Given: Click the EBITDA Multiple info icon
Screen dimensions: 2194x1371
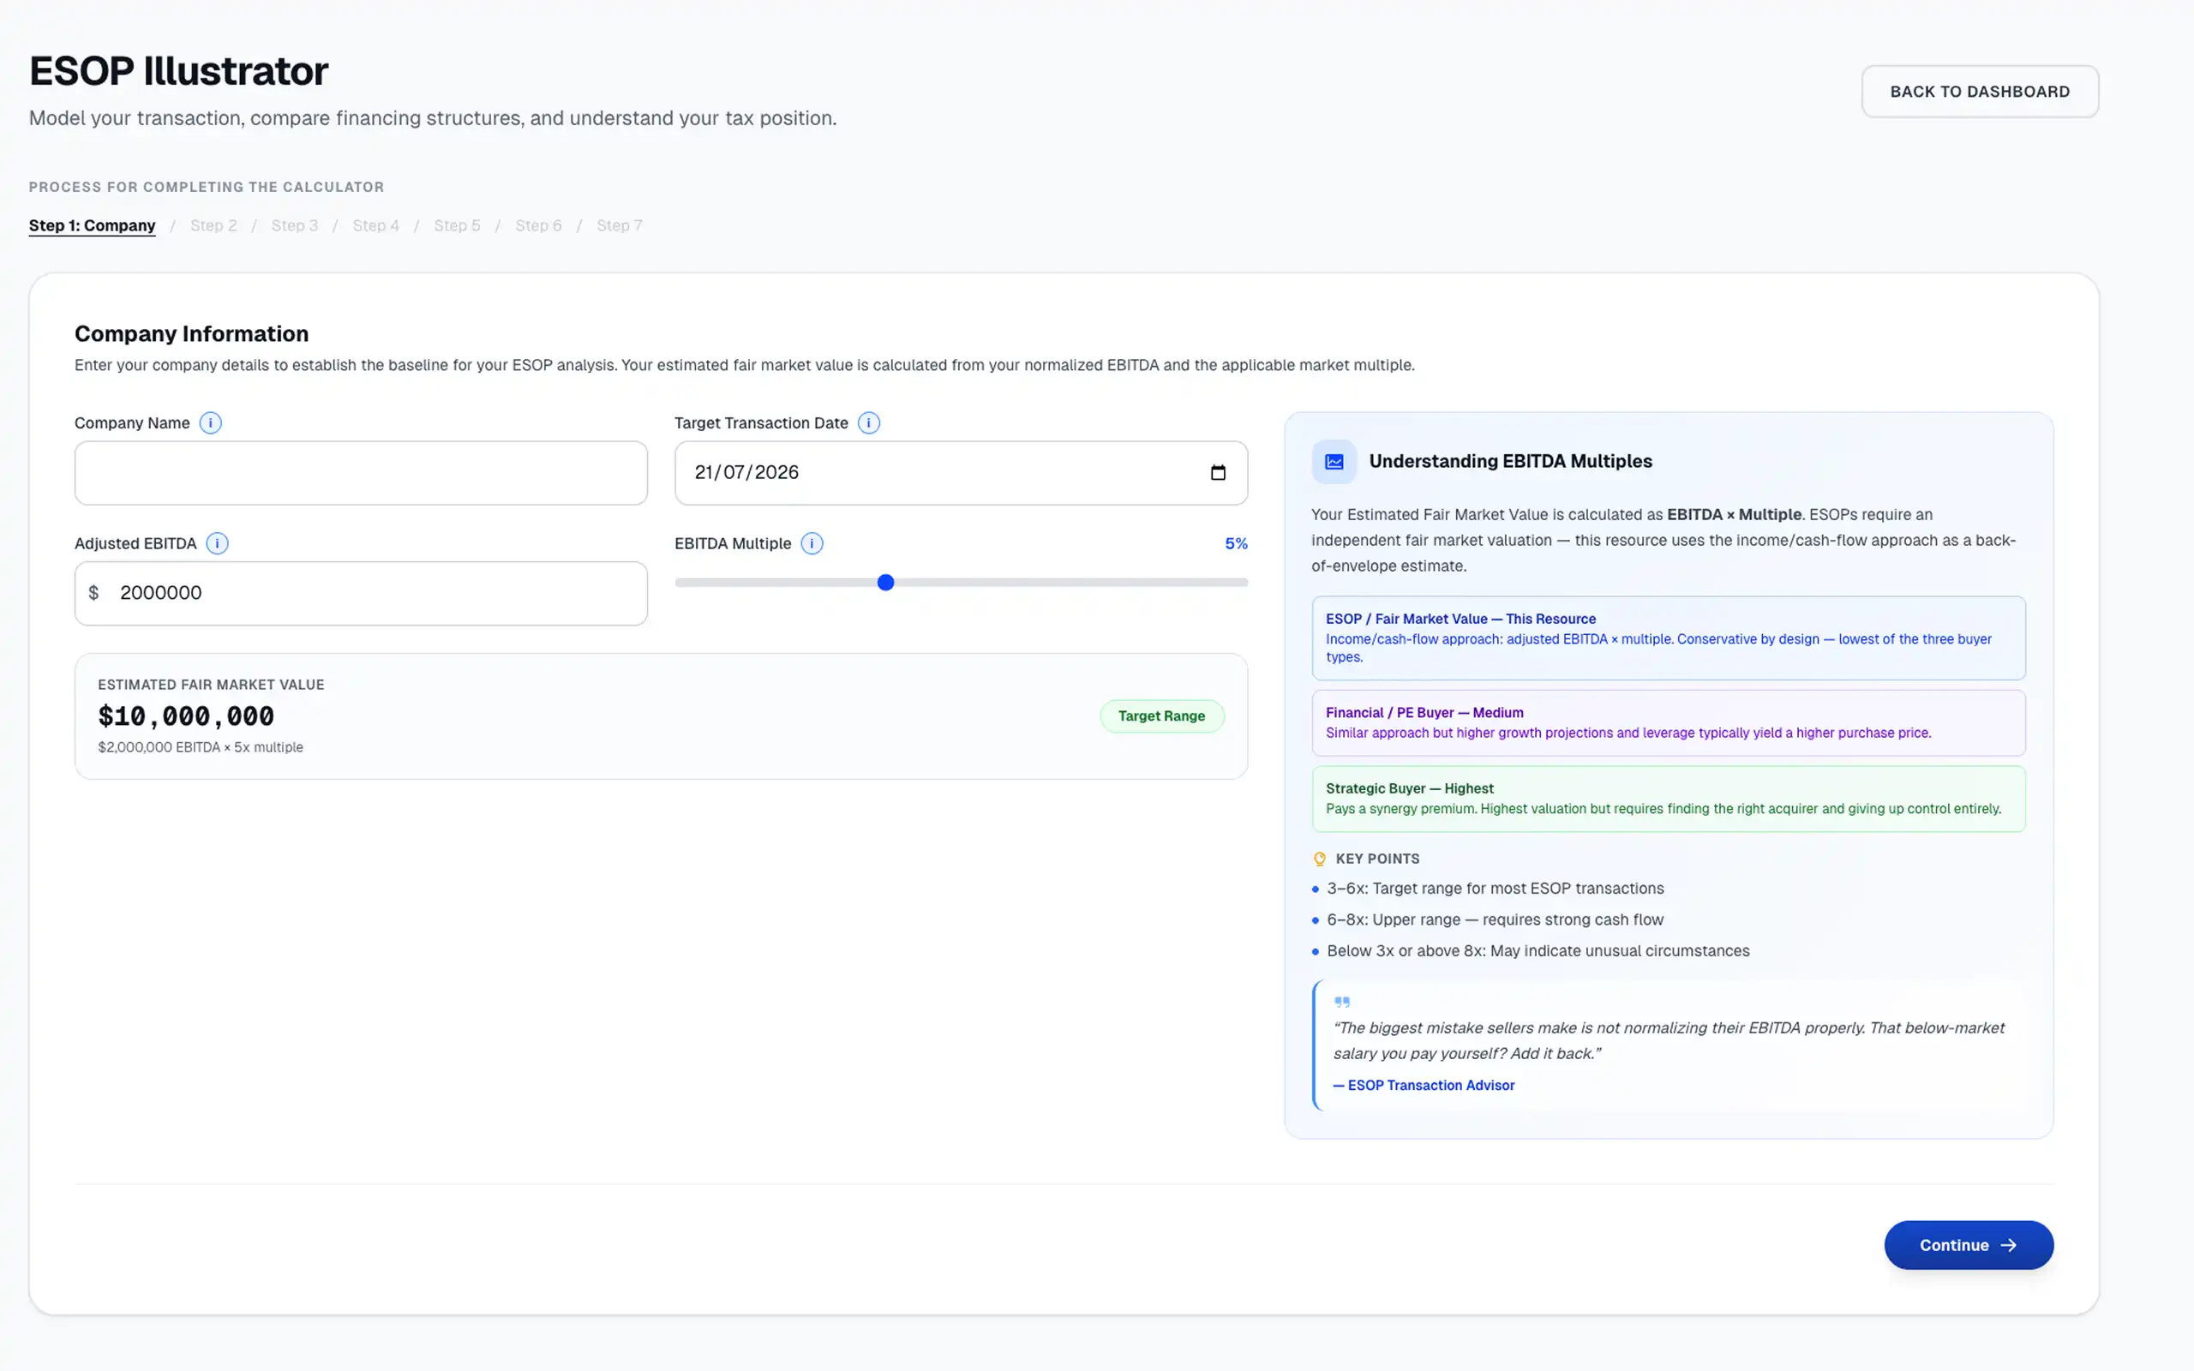Looking at the screenshot, I should (812, 543).
